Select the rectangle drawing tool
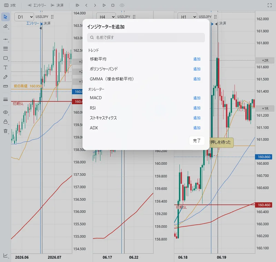 tap(6, 58)
